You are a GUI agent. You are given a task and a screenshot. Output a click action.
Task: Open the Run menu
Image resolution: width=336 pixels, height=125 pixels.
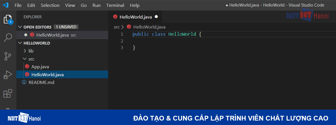[97, 5]
